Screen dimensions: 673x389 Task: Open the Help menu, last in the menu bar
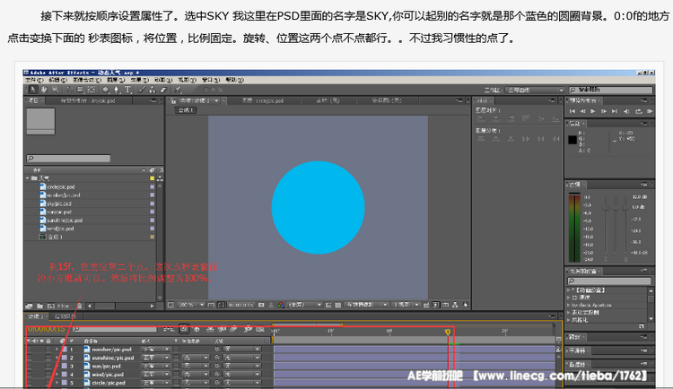click(234, 80)
